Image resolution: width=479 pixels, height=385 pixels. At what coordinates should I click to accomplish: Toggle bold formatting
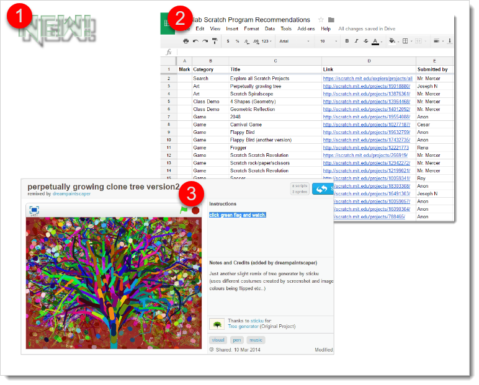click(347, 41)
